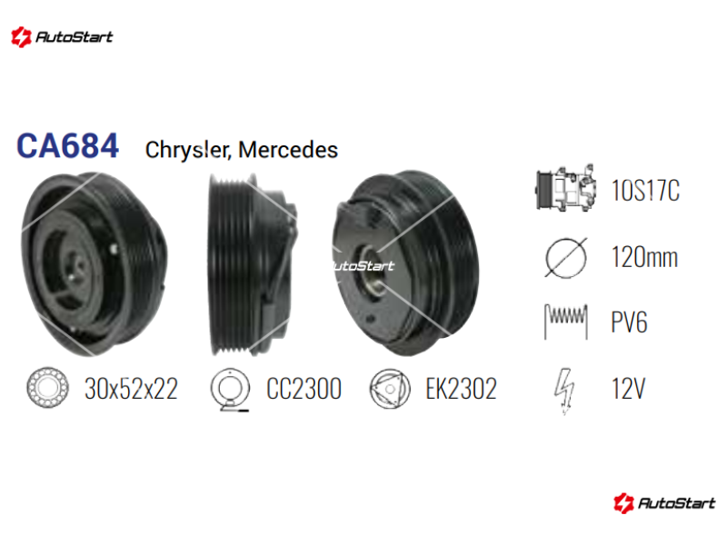This screenshot has height=545, width=727.
Task: Select the 10S17C compressor type label
Action: pos(645,191)
